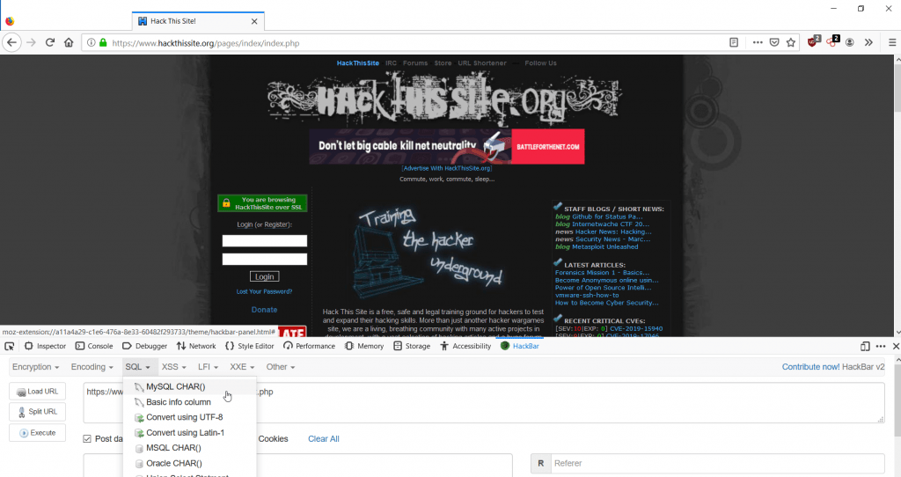Viewport: 901px width, 477px height.
Task: Choose MySQL CHAR() from SQL menu
Action: coord(175,386)
